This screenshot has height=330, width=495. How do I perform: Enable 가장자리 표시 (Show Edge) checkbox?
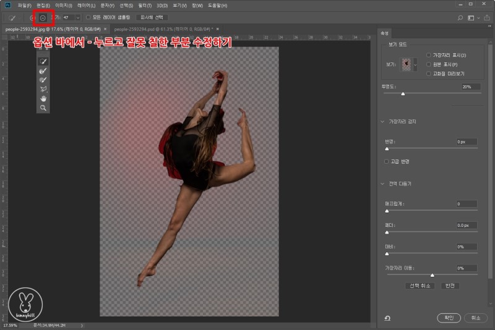coord(429,56)
